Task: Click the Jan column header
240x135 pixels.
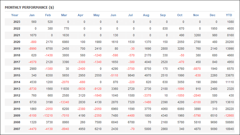Action: (x=32, y=15)
